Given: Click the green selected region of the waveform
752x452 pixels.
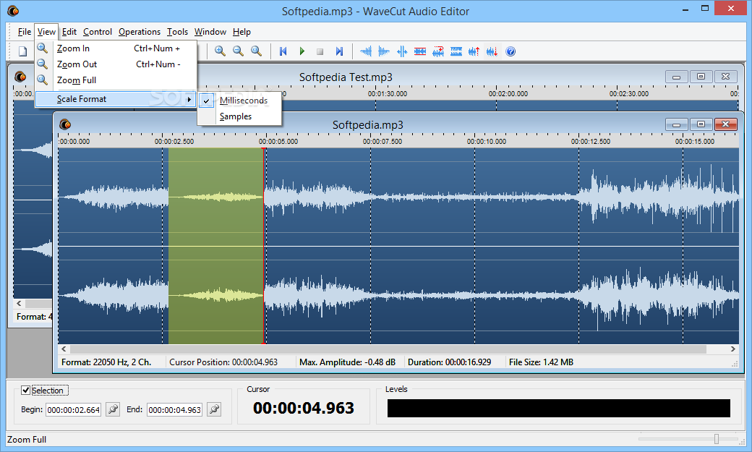Looking at the screenshot, I should point(215,246).
